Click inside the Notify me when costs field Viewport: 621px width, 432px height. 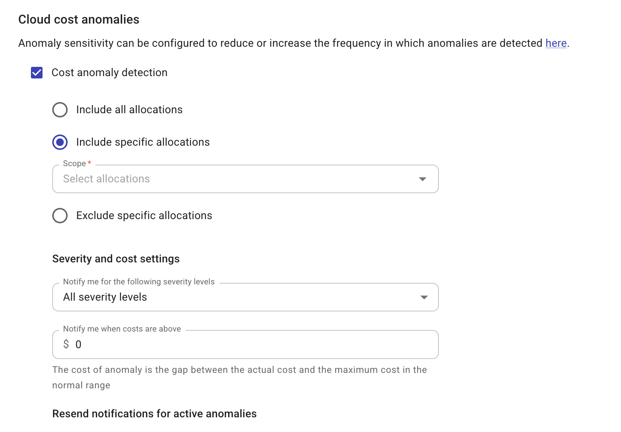pyautogui.click(x=245, y=344)
